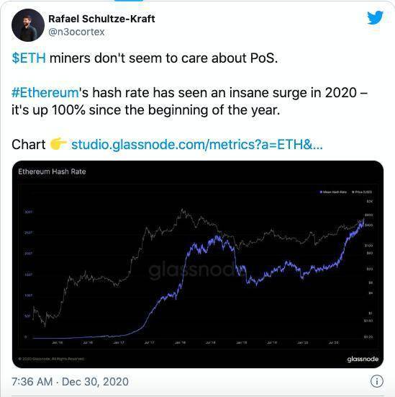
Task: Open Rafael Schultze-Kraft's profile avatar
Action: [x=28, y=25]
